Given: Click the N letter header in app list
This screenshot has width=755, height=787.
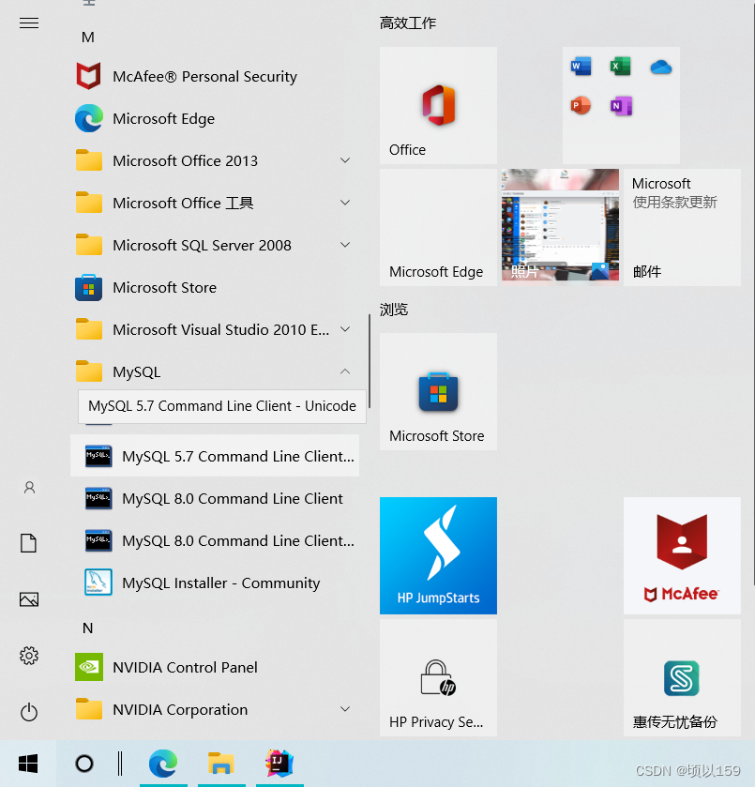Looking at the screenshot, I should [88, 628].
